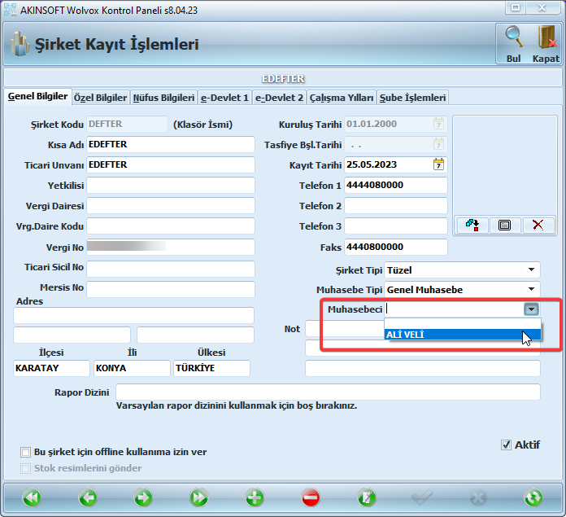
Task: Load company logo image icon
Action: [472, 225]
